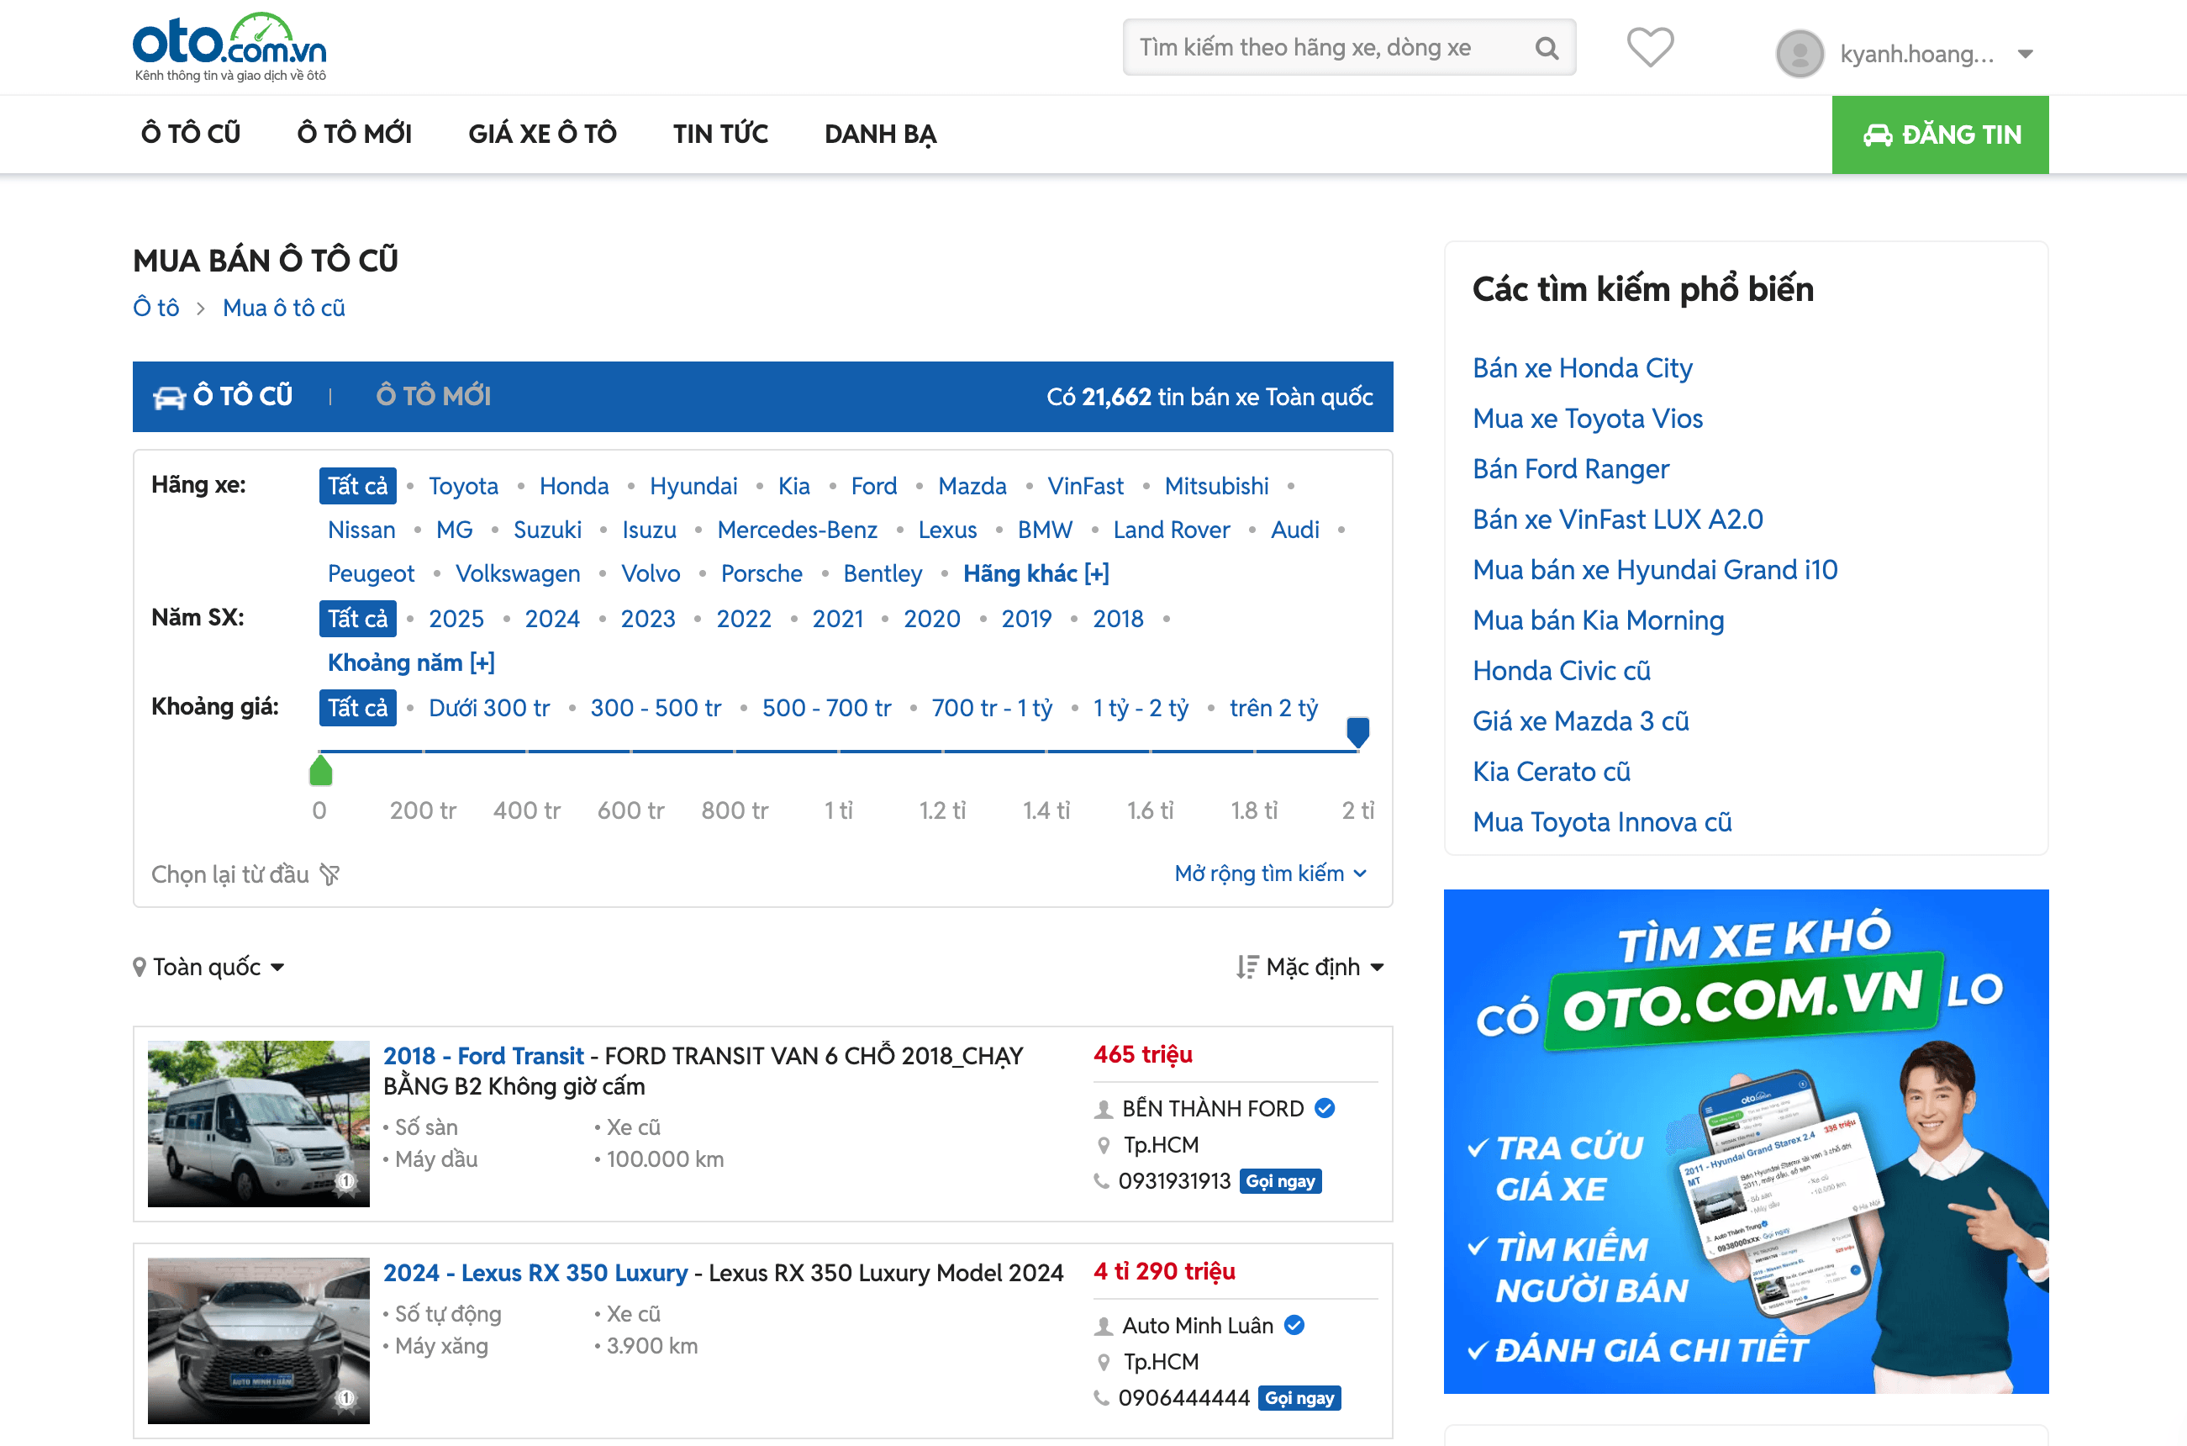This screenshot has width=2187, height=1446.
Task: Click the location pin next to Toàn quốc
Action: (140, 968)
